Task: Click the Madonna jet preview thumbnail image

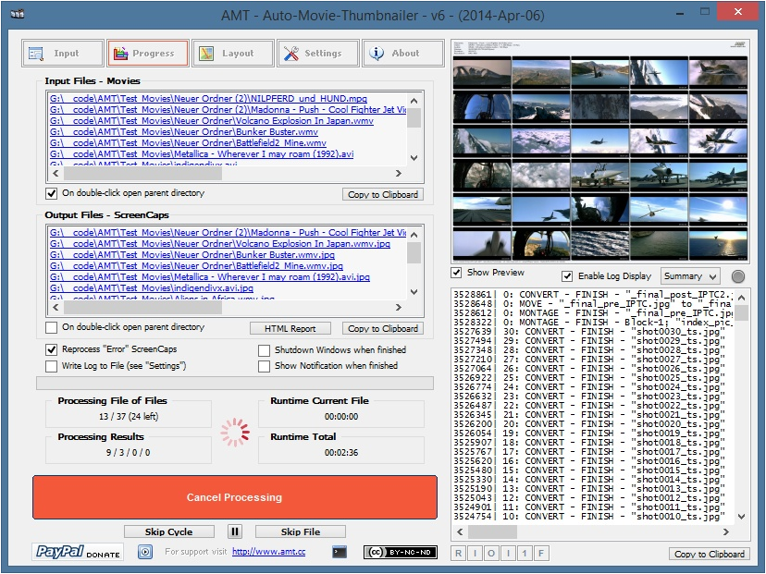Action: (599, 151)
